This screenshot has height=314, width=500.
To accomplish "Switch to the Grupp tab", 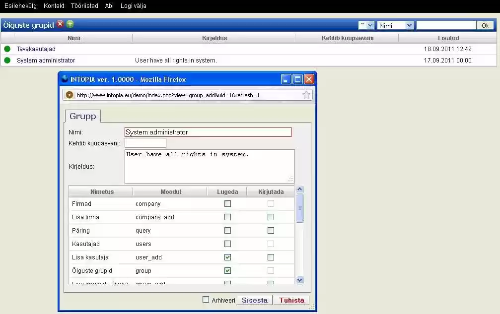I will point(82,116).
